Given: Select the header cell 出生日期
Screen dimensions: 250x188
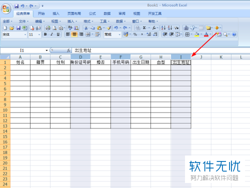Looking at the screenshot, I should pos(140,62).
